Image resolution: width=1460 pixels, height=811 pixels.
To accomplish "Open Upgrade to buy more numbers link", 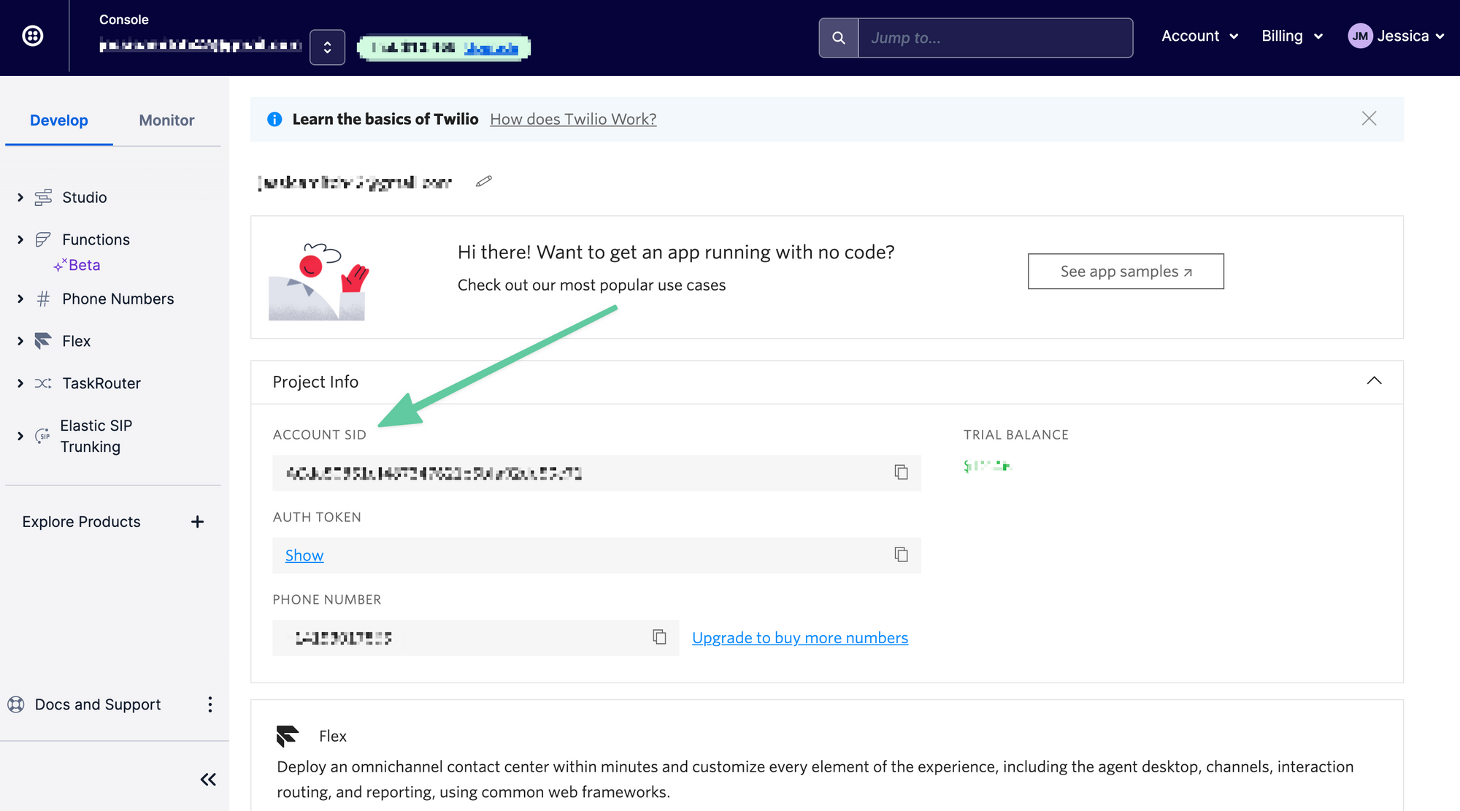I will 800,638.
